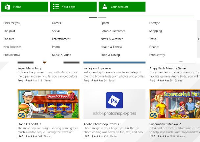Open Stand O'Food® 3 app title
200x142 pixels.
(x=29, y=124)
